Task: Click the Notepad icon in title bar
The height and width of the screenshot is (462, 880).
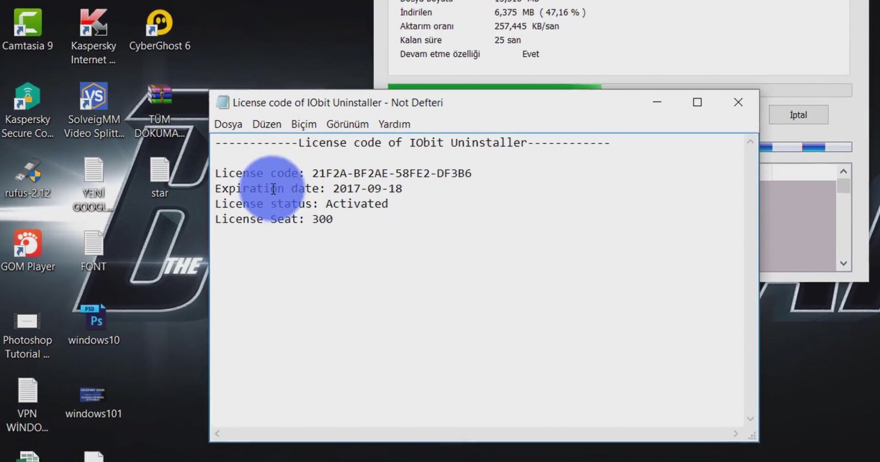Action: point(222,102)
